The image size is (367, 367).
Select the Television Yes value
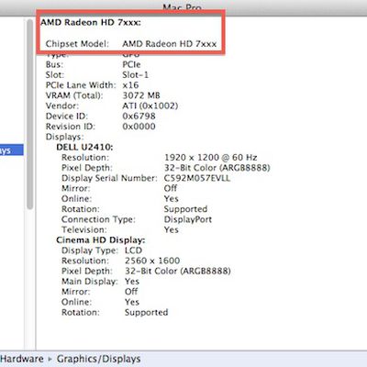click(172, 229)
